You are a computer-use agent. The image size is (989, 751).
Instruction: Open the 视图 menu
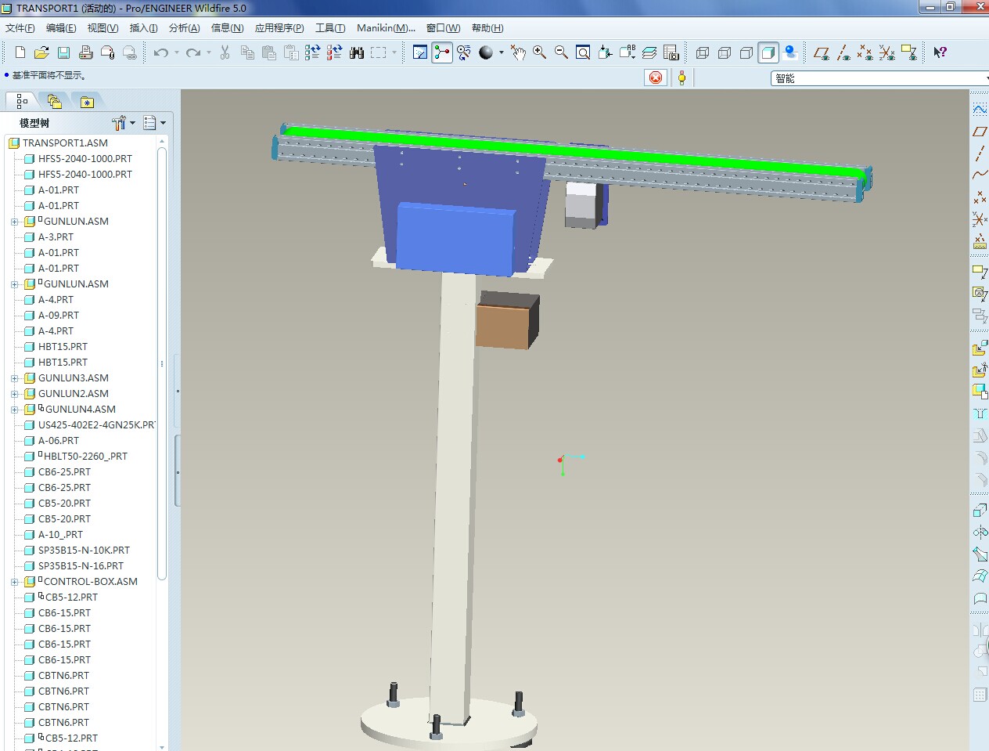(101, 27)
